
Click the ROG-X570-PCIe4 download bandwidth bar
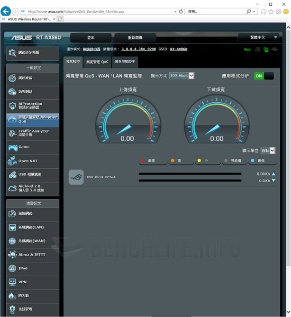(190, 181)
